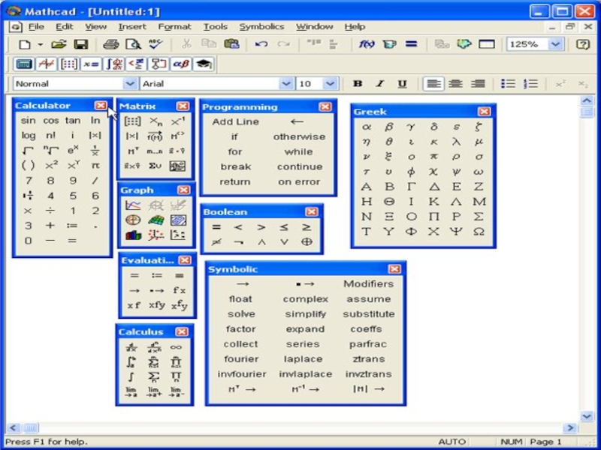Click the sin button in the Calculator panel

click(28, 121)
